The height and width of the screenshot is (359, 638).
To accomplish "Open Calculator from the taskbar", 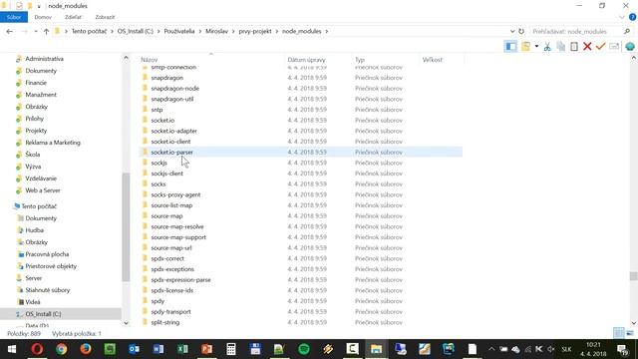I will (x=231, y=349).
